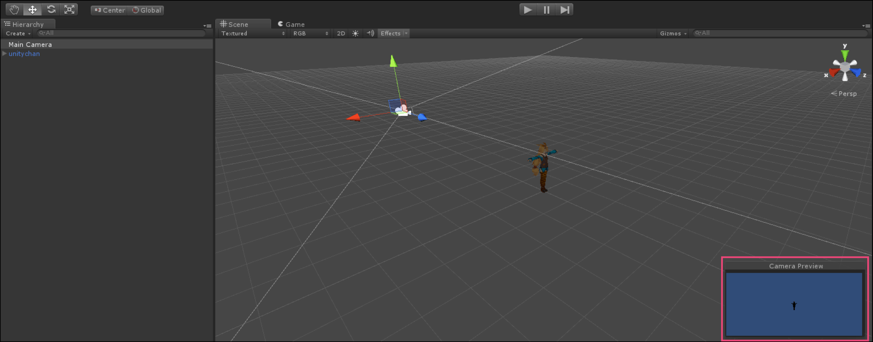This screenshot has height=342, width=873.
Task: Click the blue Z move handle arrow
Action: pos(422,117)
